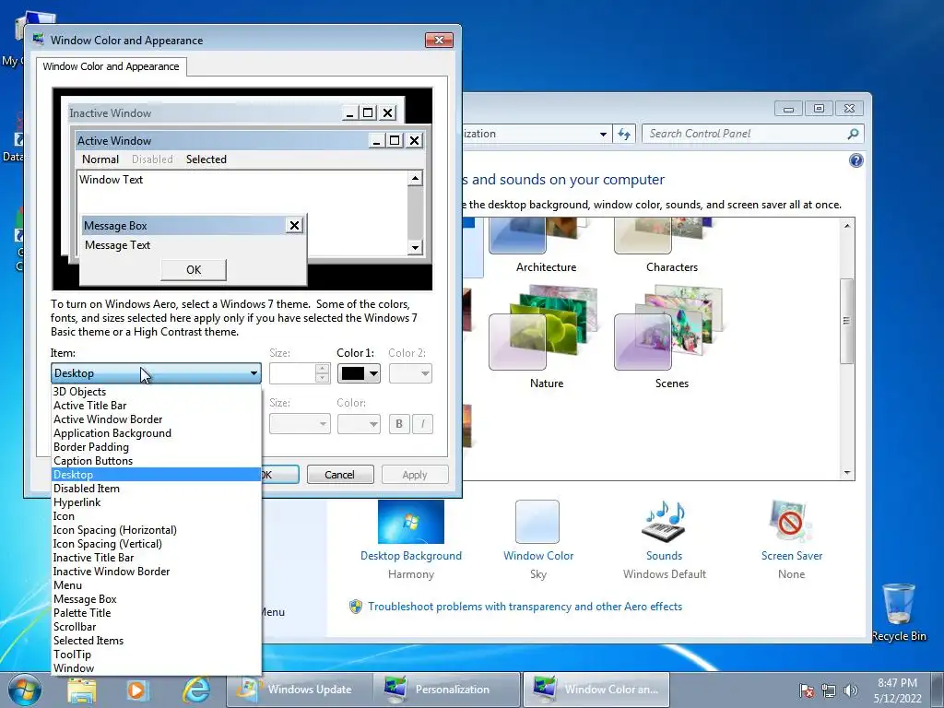
Task: Toggle Italic font button
Action: (422, 424)
